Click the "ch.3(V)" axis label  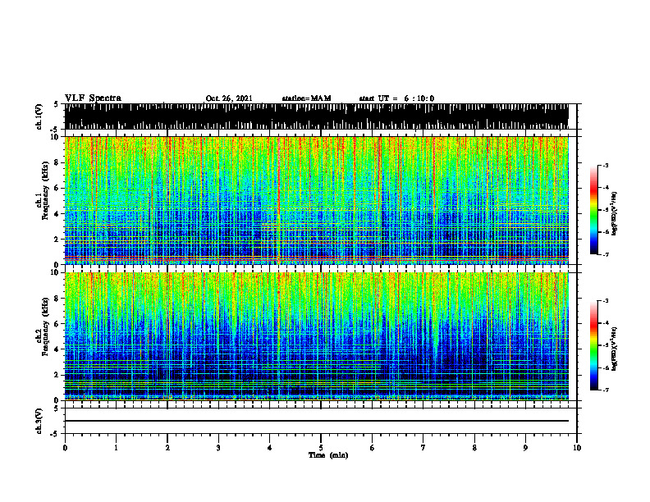tap(39, 421)
